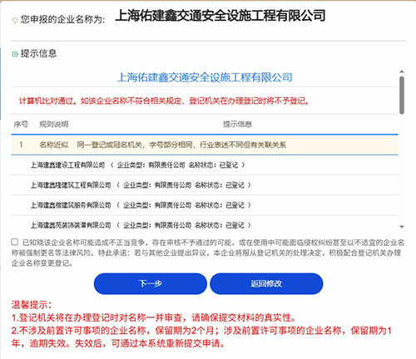Click the scroll up arrow of results list
Image resolution: width=416 pixels, height=359 pixels.
(x=402, y=71)
